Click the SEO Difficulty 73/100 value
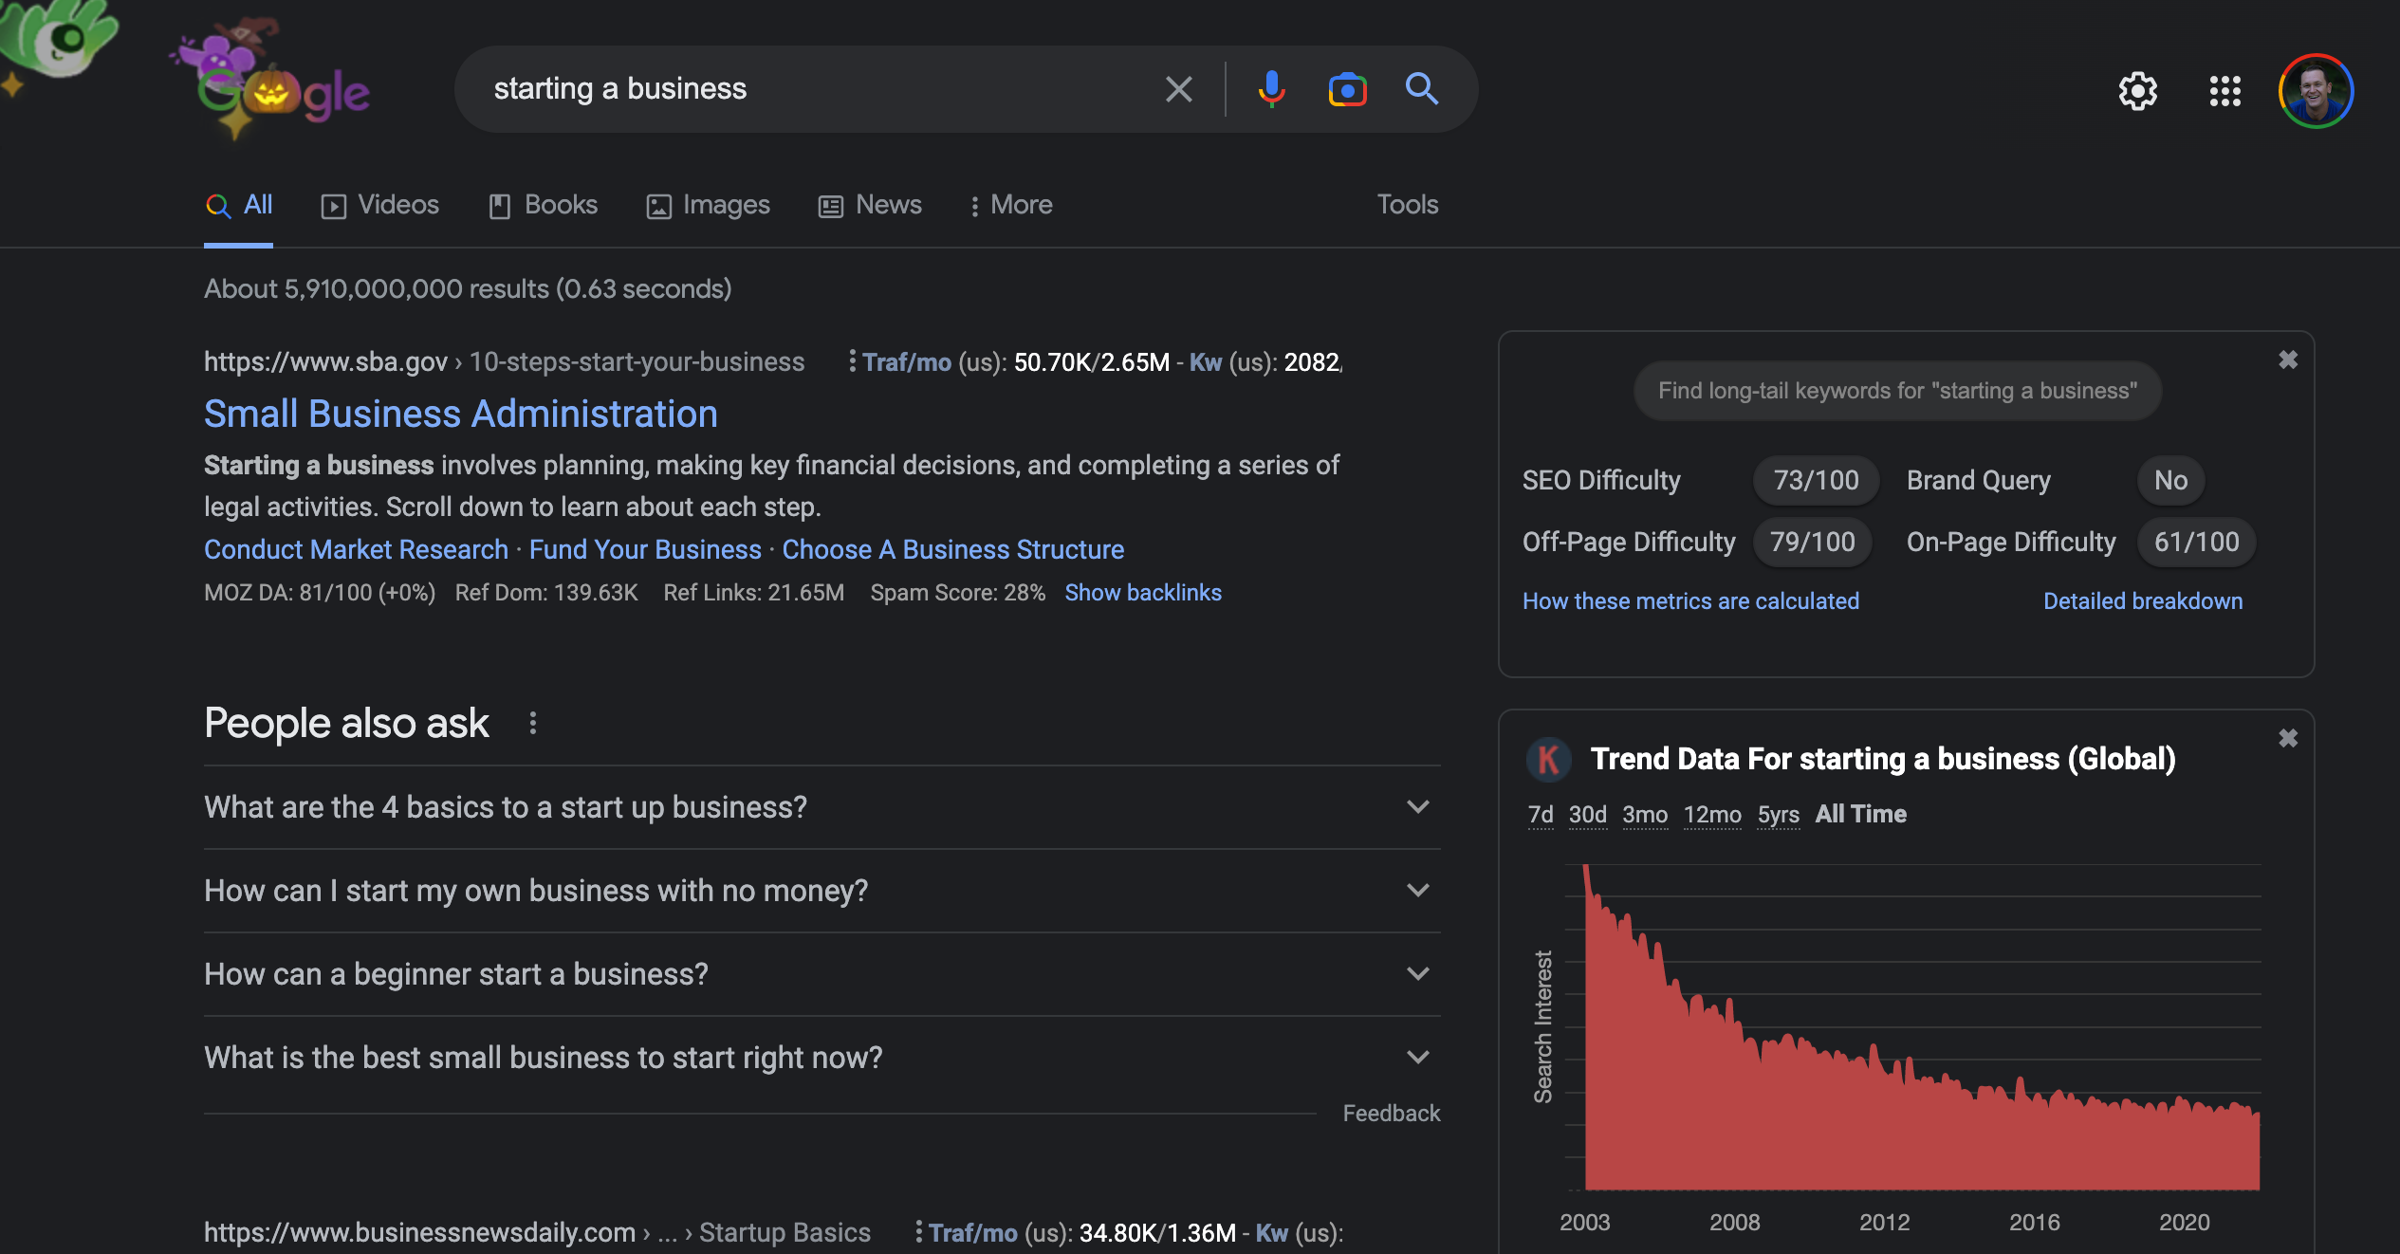The width and height of the screenshot is (2400, 1254). 1816,481
